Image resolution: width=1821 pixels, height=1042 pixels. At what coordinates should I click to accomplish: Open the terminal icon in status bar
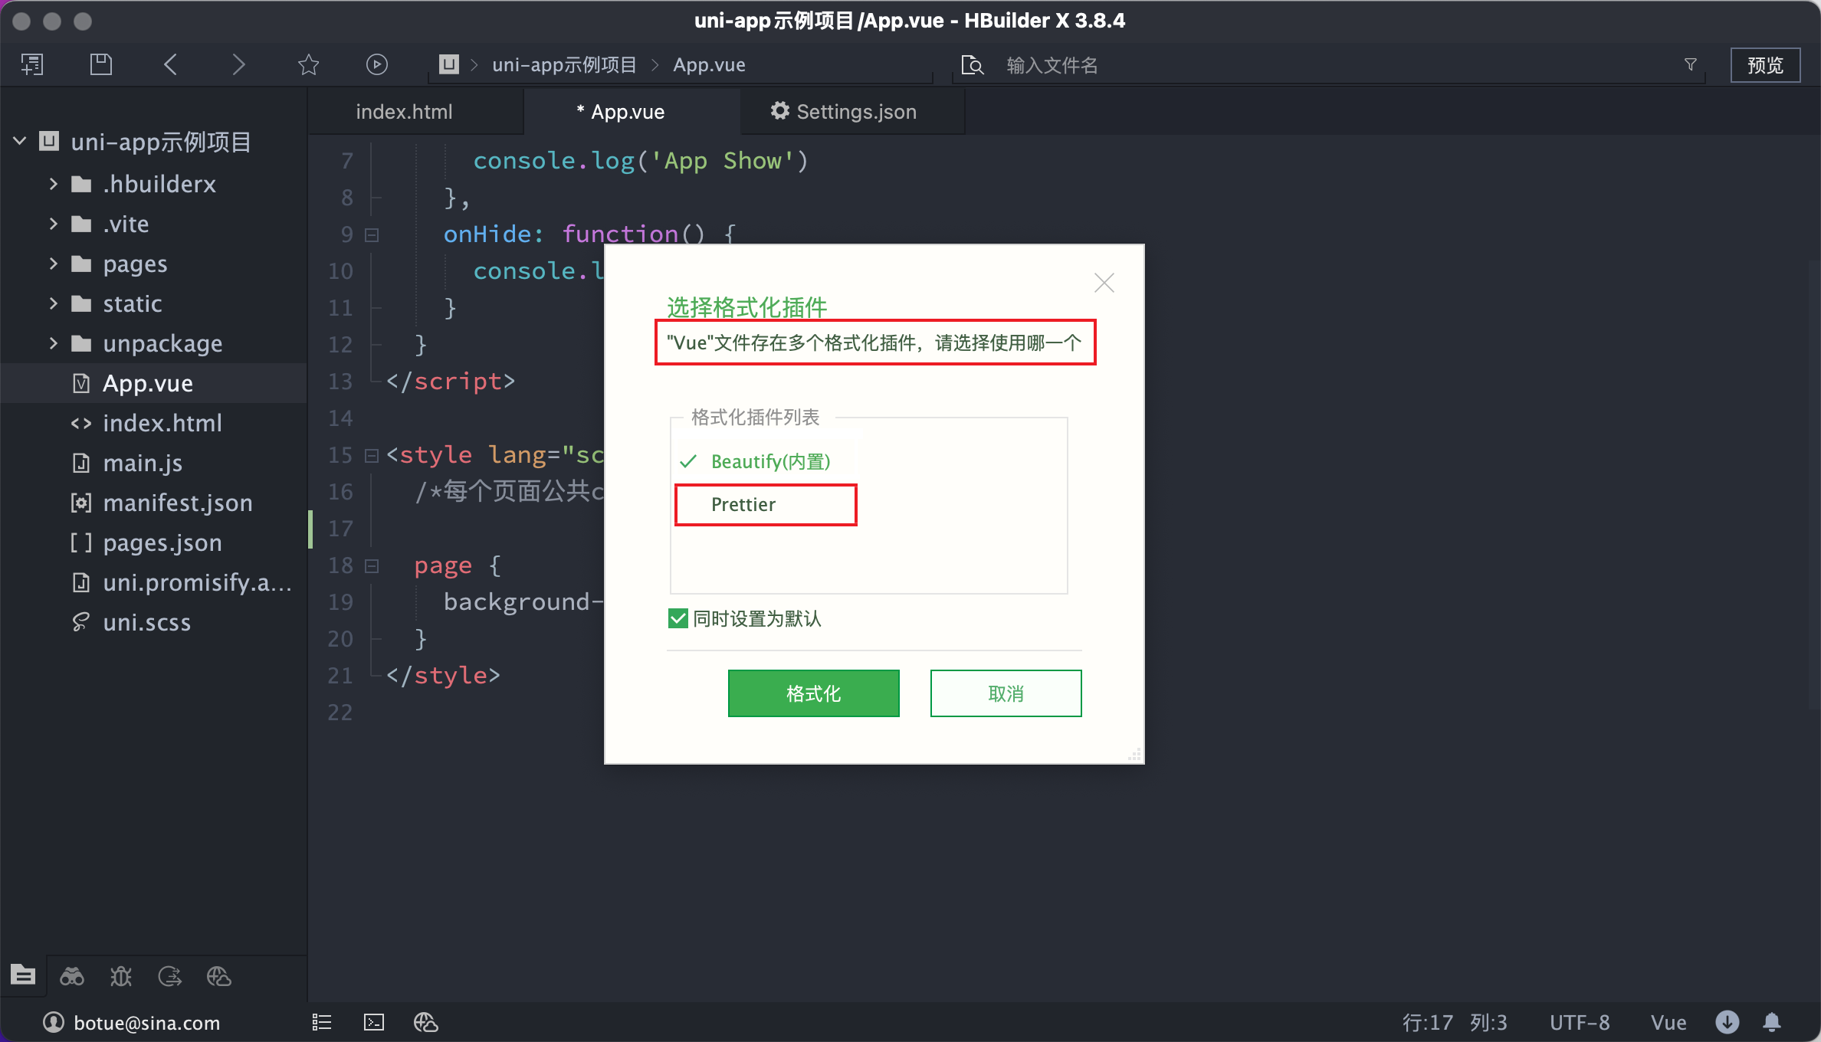(374, 1022)
